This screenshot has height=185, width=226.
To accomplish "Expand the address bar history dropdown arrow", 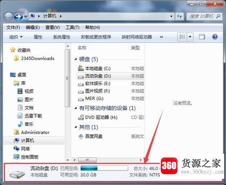I will coord(171,16).
